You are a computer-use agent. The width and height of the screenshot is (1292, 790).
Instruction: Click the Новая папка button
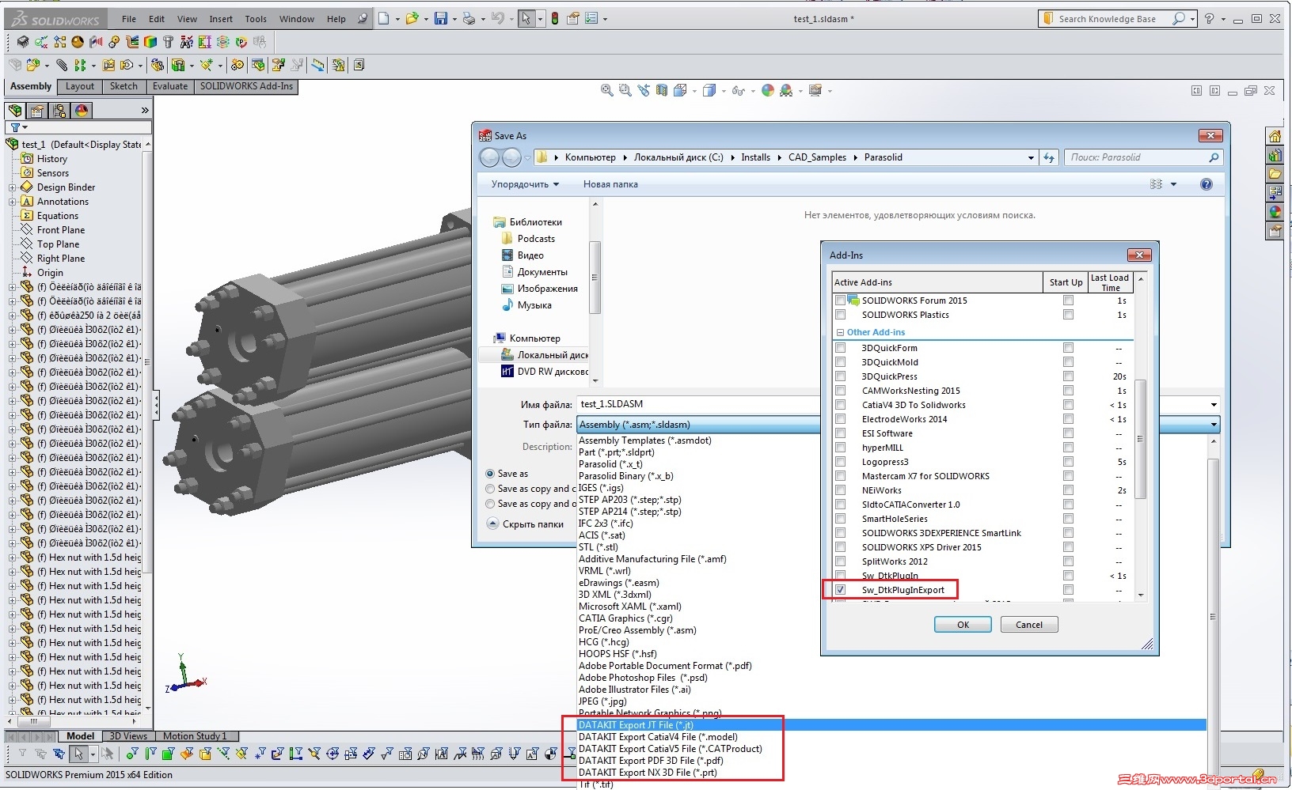610,184
